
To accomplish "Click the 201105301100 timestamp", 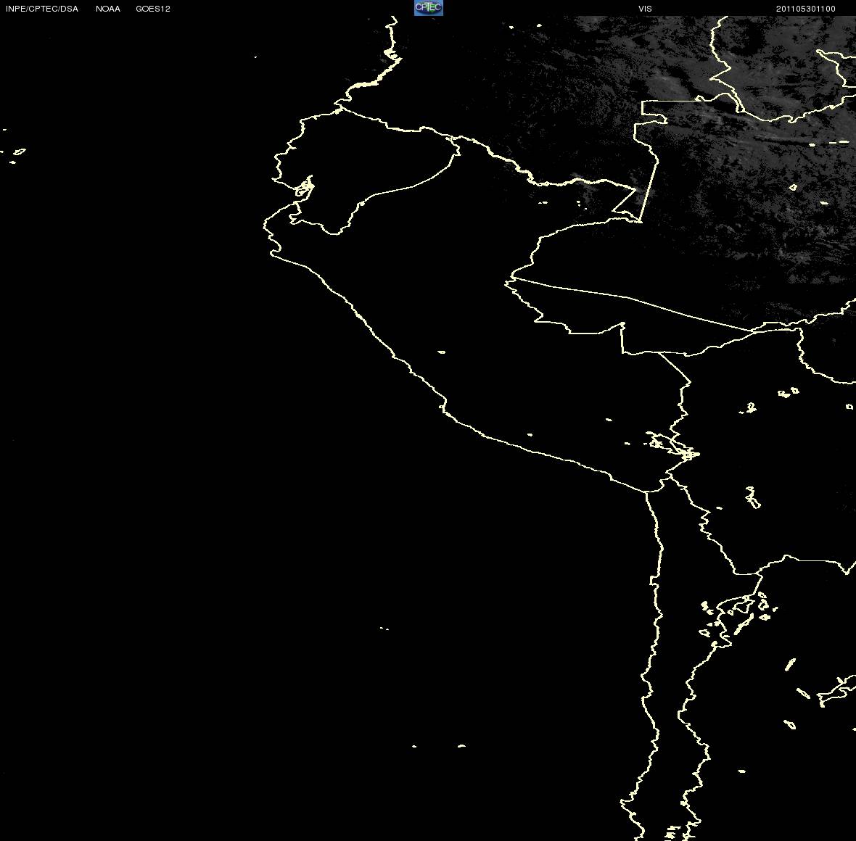I will click(806, 9).
